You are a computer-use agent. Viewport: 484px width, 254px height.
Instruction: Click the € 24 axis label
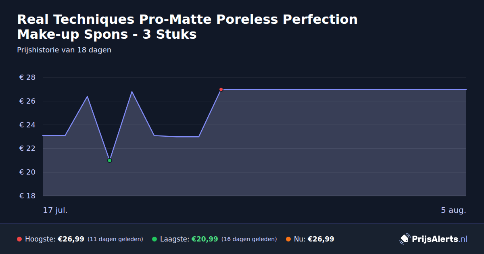coord(27,125)
